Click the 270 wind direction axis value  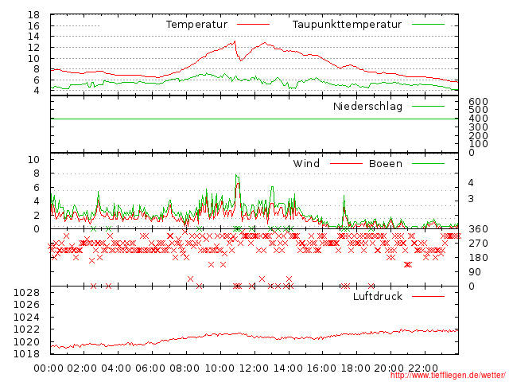[478, 244]
